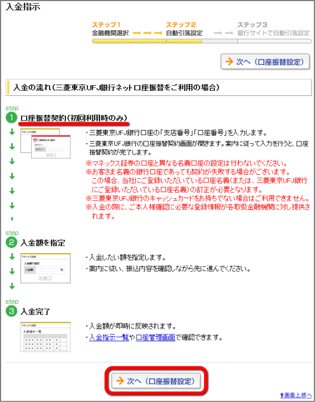Click the green step 1 circle icon
315x402 pixels.
(x=11, y=118)
